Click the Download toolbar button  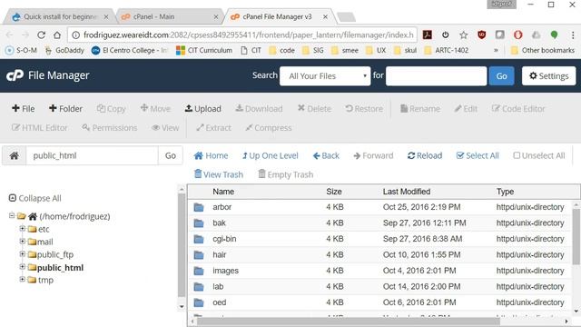click(x=259, y=109)
